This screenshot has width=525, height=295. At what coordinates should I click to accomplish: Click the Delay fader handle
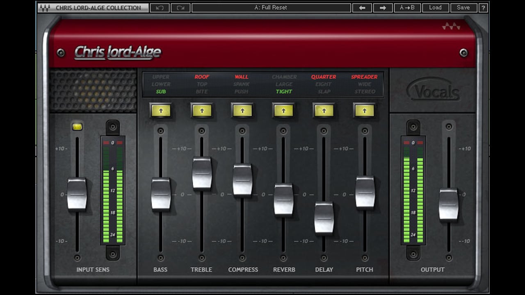coord(324,218)
